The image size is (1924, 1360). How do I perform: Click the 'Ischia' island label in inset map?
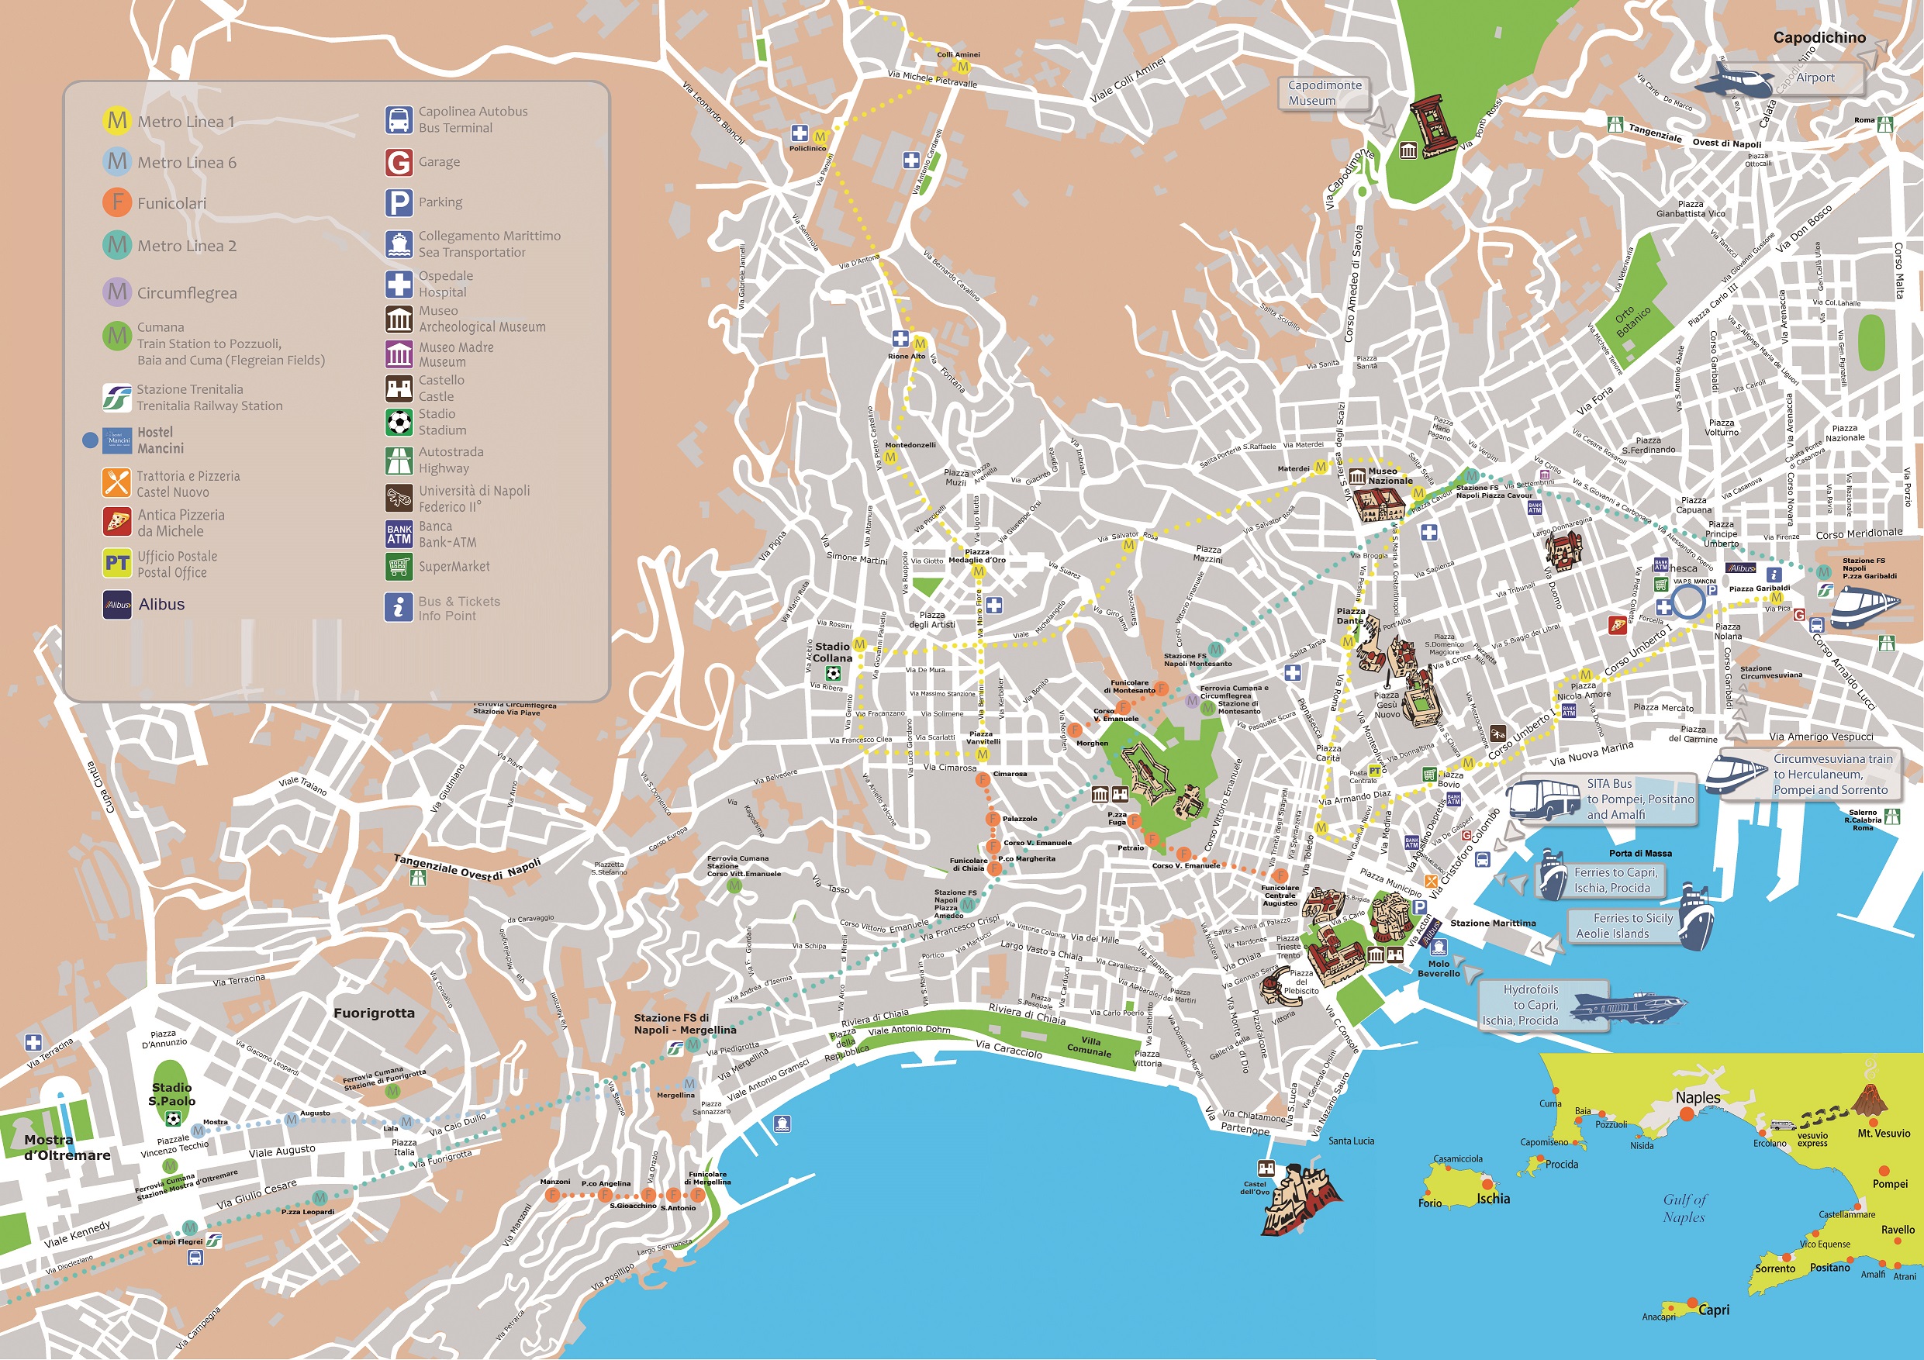[x=1493, y=1199]
